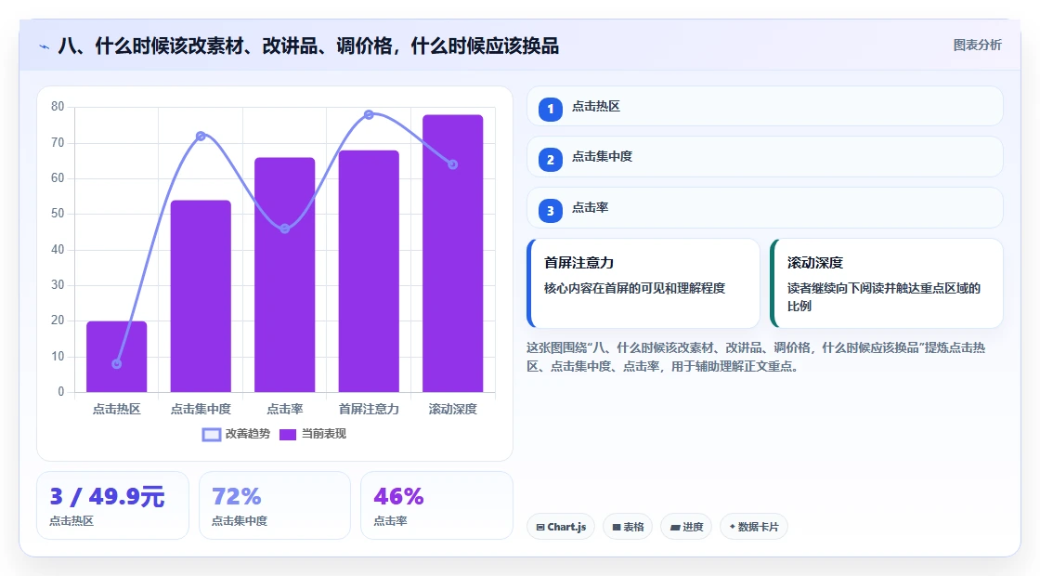Click text 读者继续向下阅读并触达重点区域的比例
Viewport: 1040px width, 576px height.
[884, 296]
